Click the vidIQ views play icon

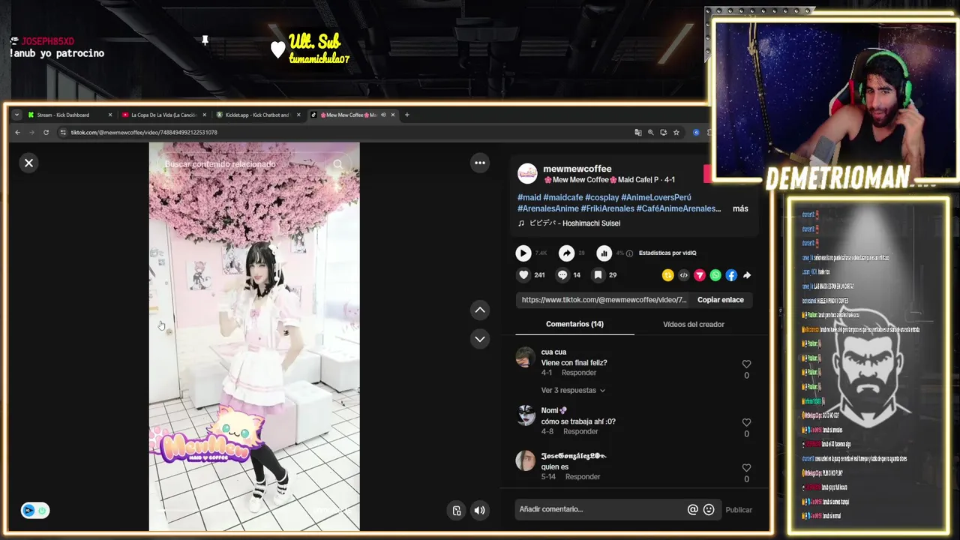[523, 253]
